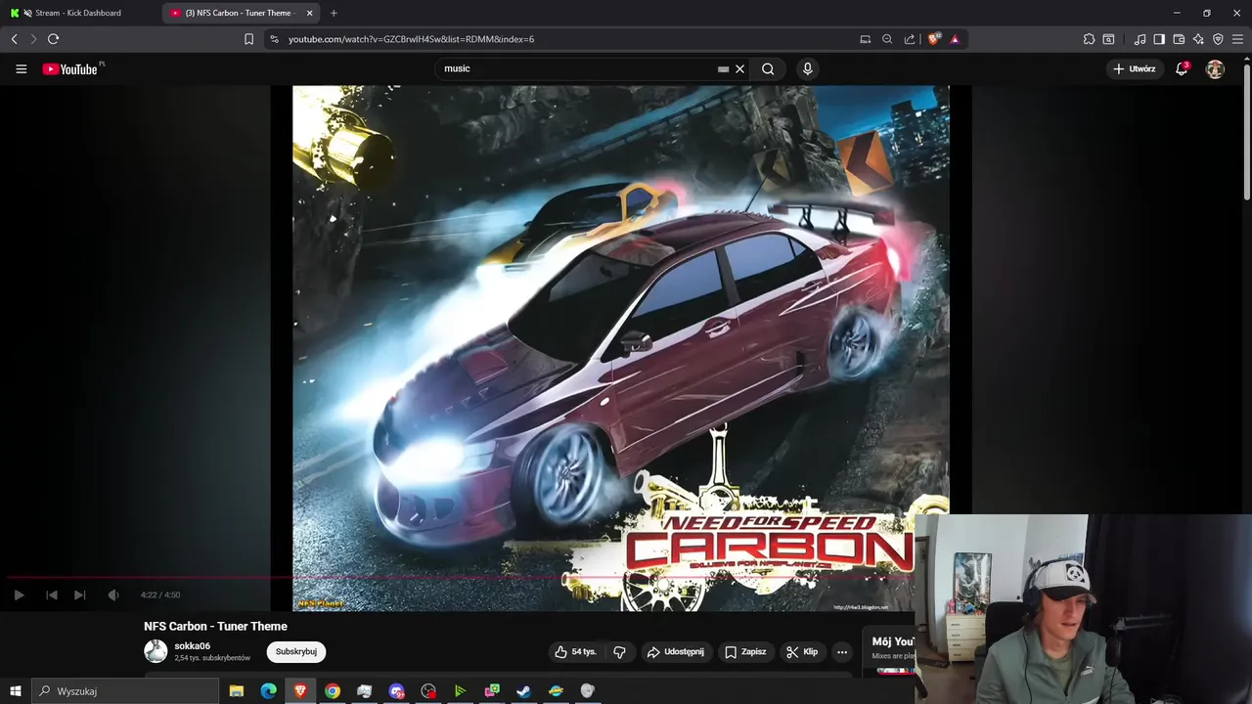Viewport: 1252px width, 704px height.
Task: Play the video
Action: (x=19, y=594)
